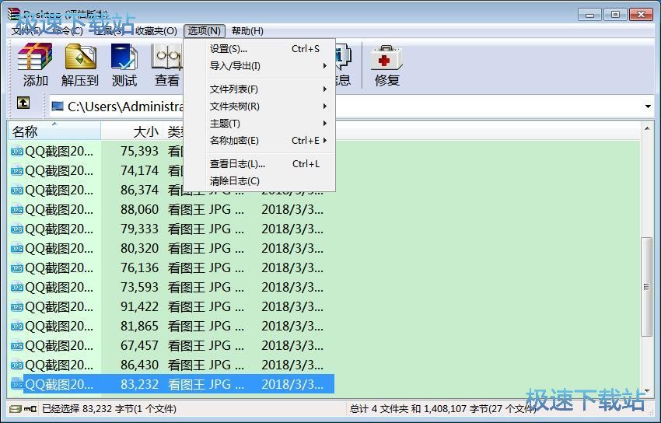Image resolution: width=661 pixels, height=423 pixels.
Task: Open the 帮助(H) menu
Action: coord(247,31)
